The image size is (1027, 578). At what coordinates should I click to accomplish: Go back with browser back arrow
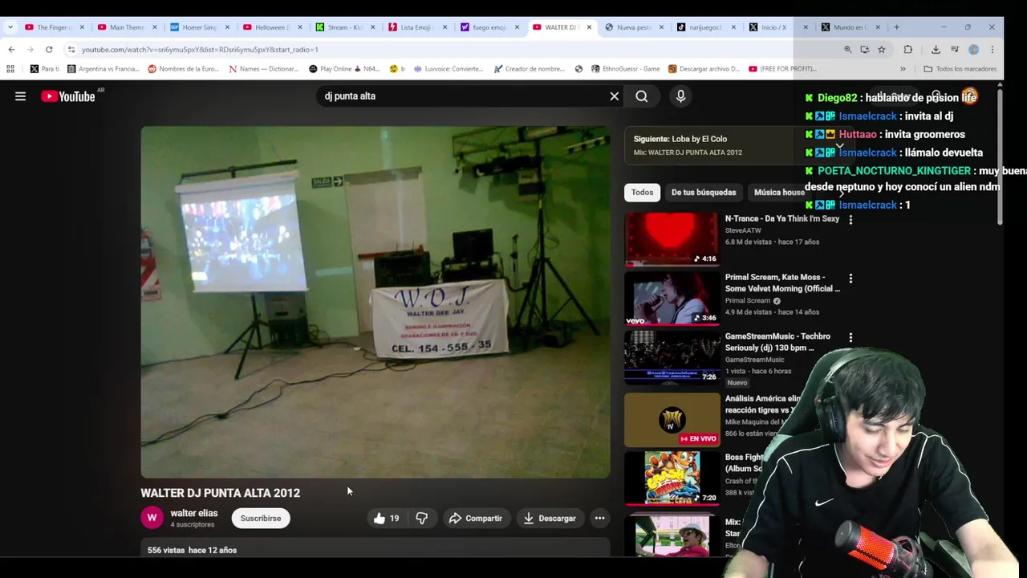click(11, 49)
